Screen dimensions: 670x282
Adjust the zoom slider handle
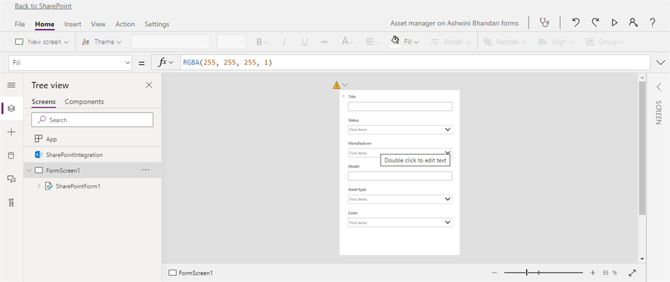pos(527,273)
